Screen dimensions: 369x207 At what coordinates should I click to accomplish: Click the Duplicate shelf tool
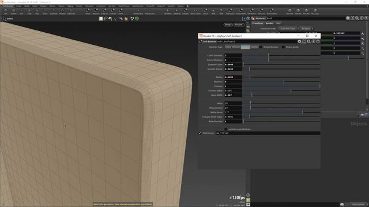[54, 11]
